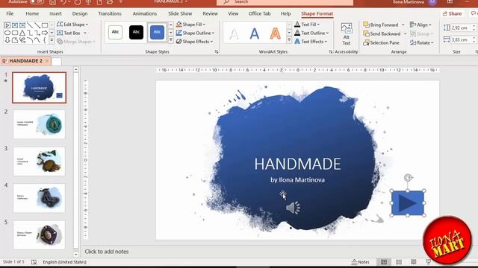This screenshot has height=268, width=478.
Task: Apply the blue letter A WordArt style
Action: tap(254, 33)
